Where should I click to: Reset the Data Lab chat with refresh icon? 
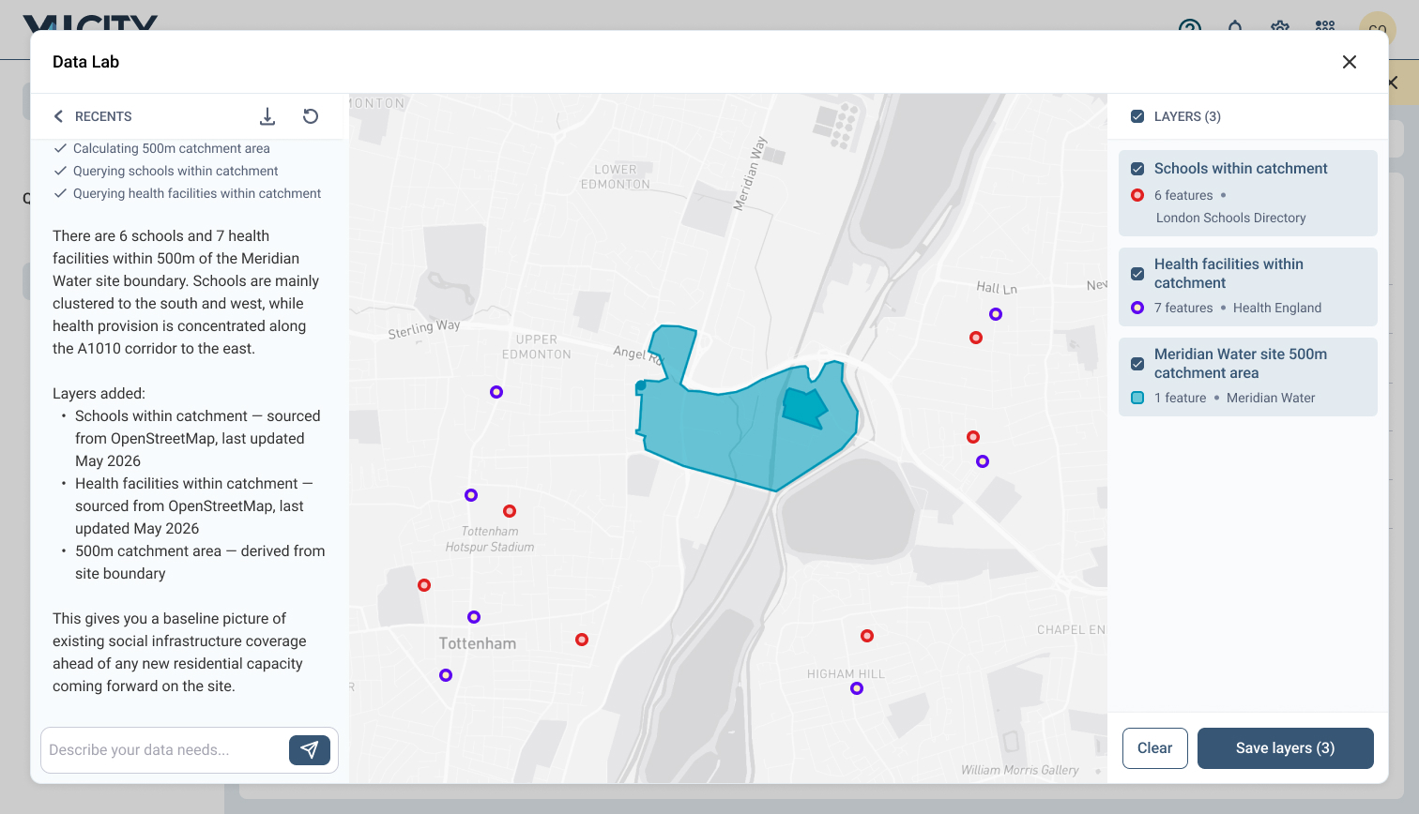(x=311, y=116)
